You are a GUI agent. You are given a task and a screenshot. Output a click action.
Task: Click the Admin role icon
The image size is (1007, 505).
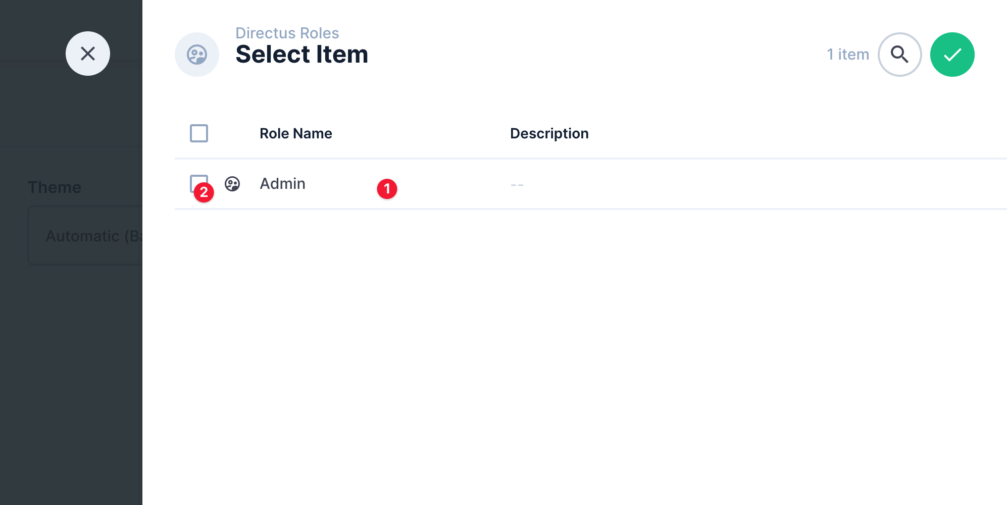coord(232,184)
